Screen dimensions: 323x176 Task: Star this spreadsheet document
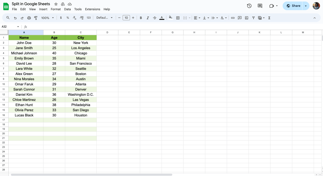56,4
